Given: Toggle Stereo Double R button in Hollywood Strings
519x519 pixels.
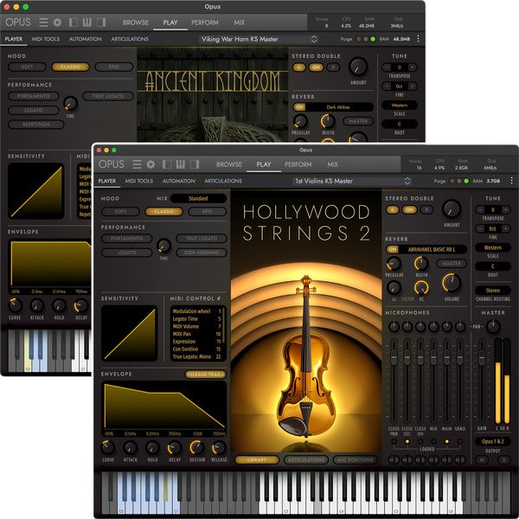Looking at the screenshot, I should [426, 210].
